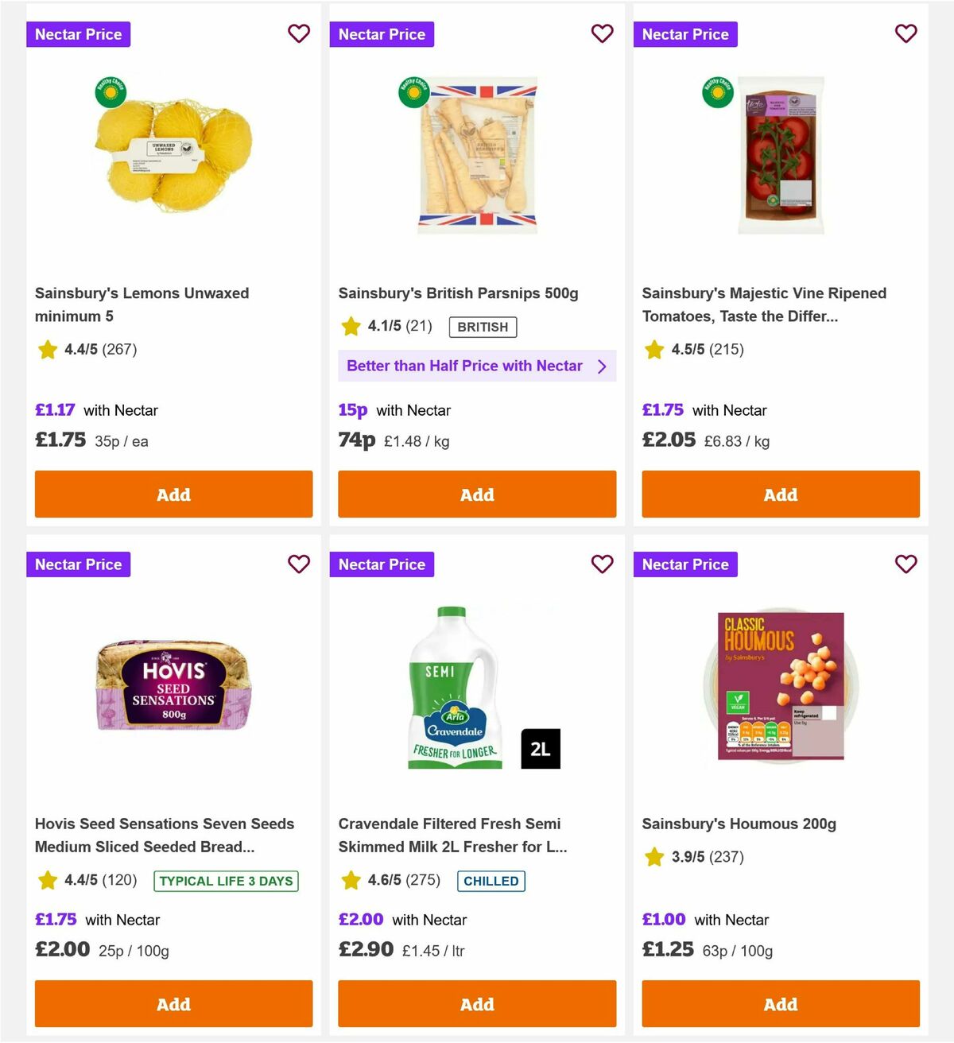The height and width of the screenshot is (1043, 954).
Task: Favourite the Sainsbury's Lemons Unwaxed product
Action: coord(299,34)
